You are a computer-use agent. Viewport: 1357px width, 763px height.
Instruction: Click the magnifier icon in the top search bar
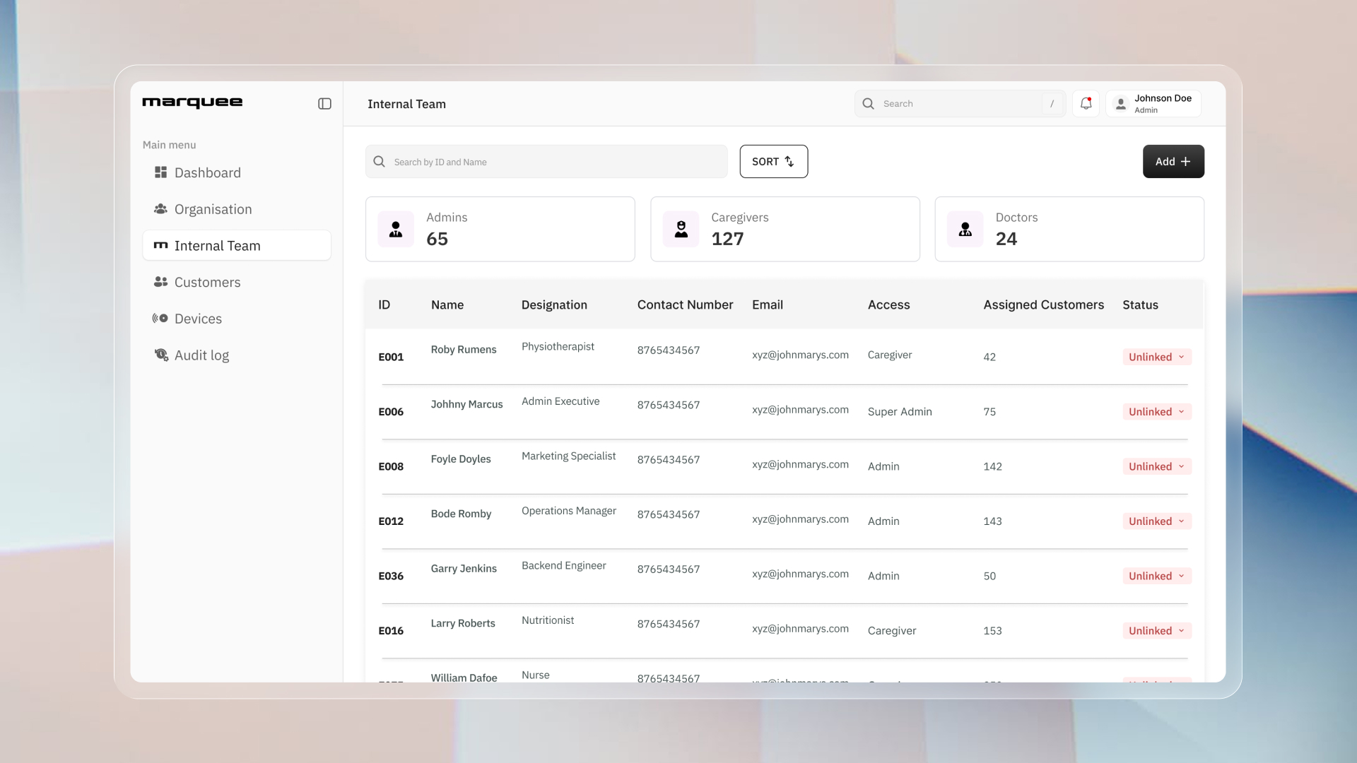point(868,104)
